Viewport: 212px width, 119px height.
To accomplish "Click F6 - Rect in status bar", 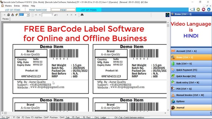I will click(87, 117).
